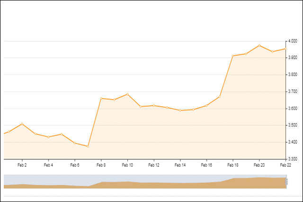Select the lowest data point before Feb 8

pos(88,147)
